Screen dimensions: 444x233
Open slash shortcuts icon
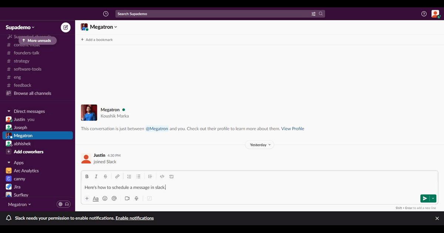click(149, 199)
